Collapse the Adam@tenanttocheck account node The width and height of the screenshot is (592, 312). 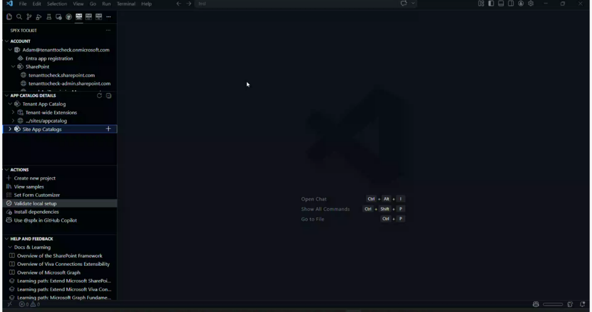point(10,50)
